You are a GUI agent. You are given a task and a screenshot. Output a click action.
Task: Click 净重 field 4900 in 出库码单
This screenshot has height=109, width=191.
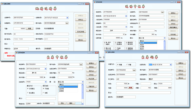point(165,88)
